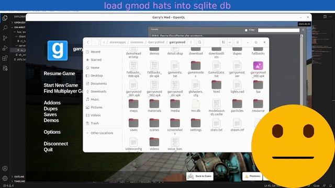The image size is (335, 188).
Task: Open Run and Debug icon in VS Code
Action: click(x=5, y=48)
